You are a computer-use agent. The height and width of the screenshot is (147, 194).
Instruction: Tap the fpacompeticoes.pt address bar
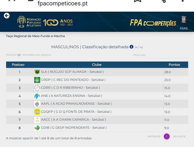(x=63, y=4)
